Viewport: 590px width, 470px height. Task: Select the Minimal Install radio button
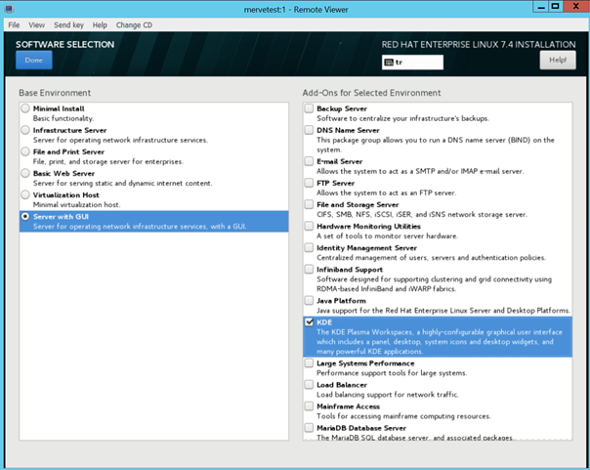point(25,108)
